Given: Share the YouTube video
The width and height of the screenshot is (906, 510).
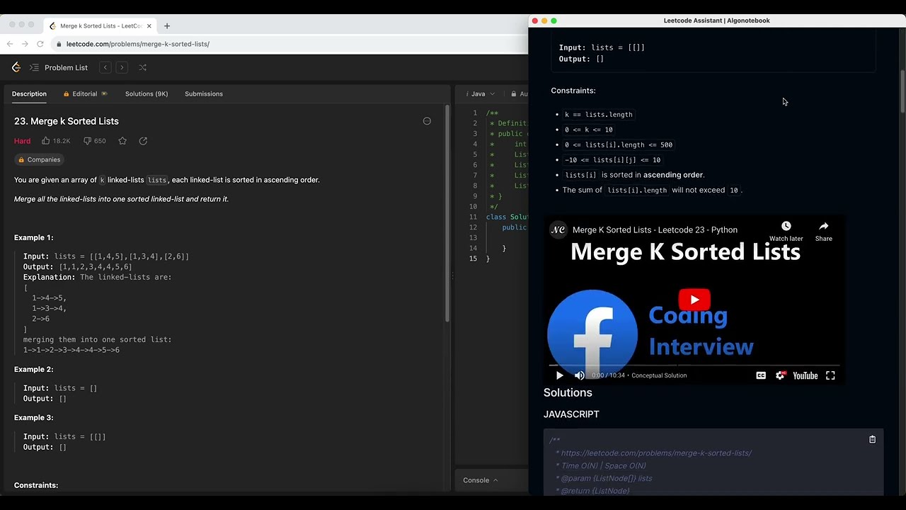Looking at the screenshot, I should coord(824,231).
